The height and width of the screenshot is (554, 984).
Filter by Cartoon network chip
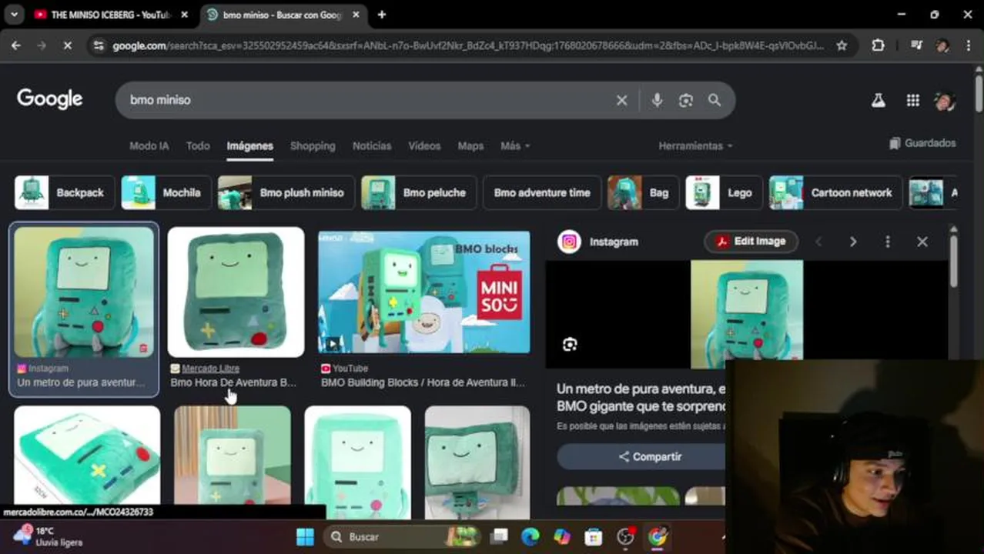click(x=836, y=192)
